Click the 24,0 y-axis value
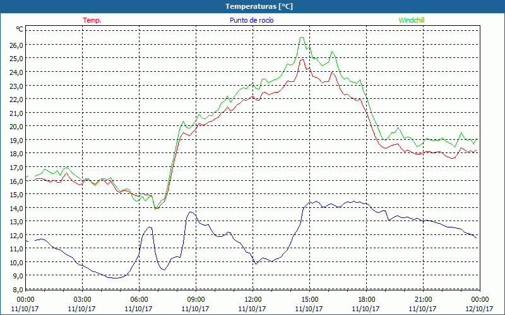 click(16, 72)
